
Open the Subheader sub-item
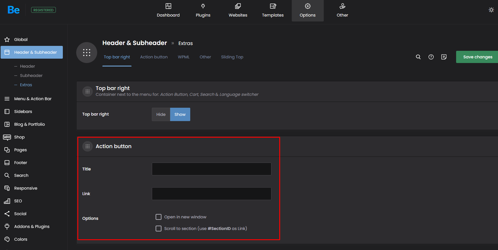(31, 75)
